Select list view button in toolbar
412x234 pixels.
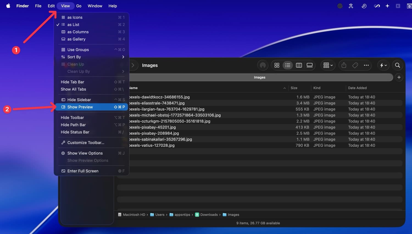click(288, 65)
